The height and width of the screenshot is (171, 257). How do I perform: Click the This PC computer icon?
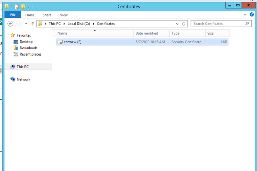[x=13, y=67]
